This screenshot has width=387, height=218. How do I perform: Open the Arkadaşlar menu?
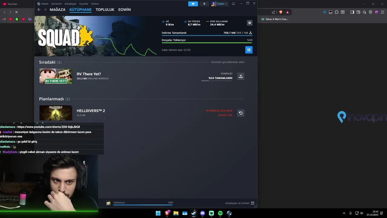click(x=70, y=4)
